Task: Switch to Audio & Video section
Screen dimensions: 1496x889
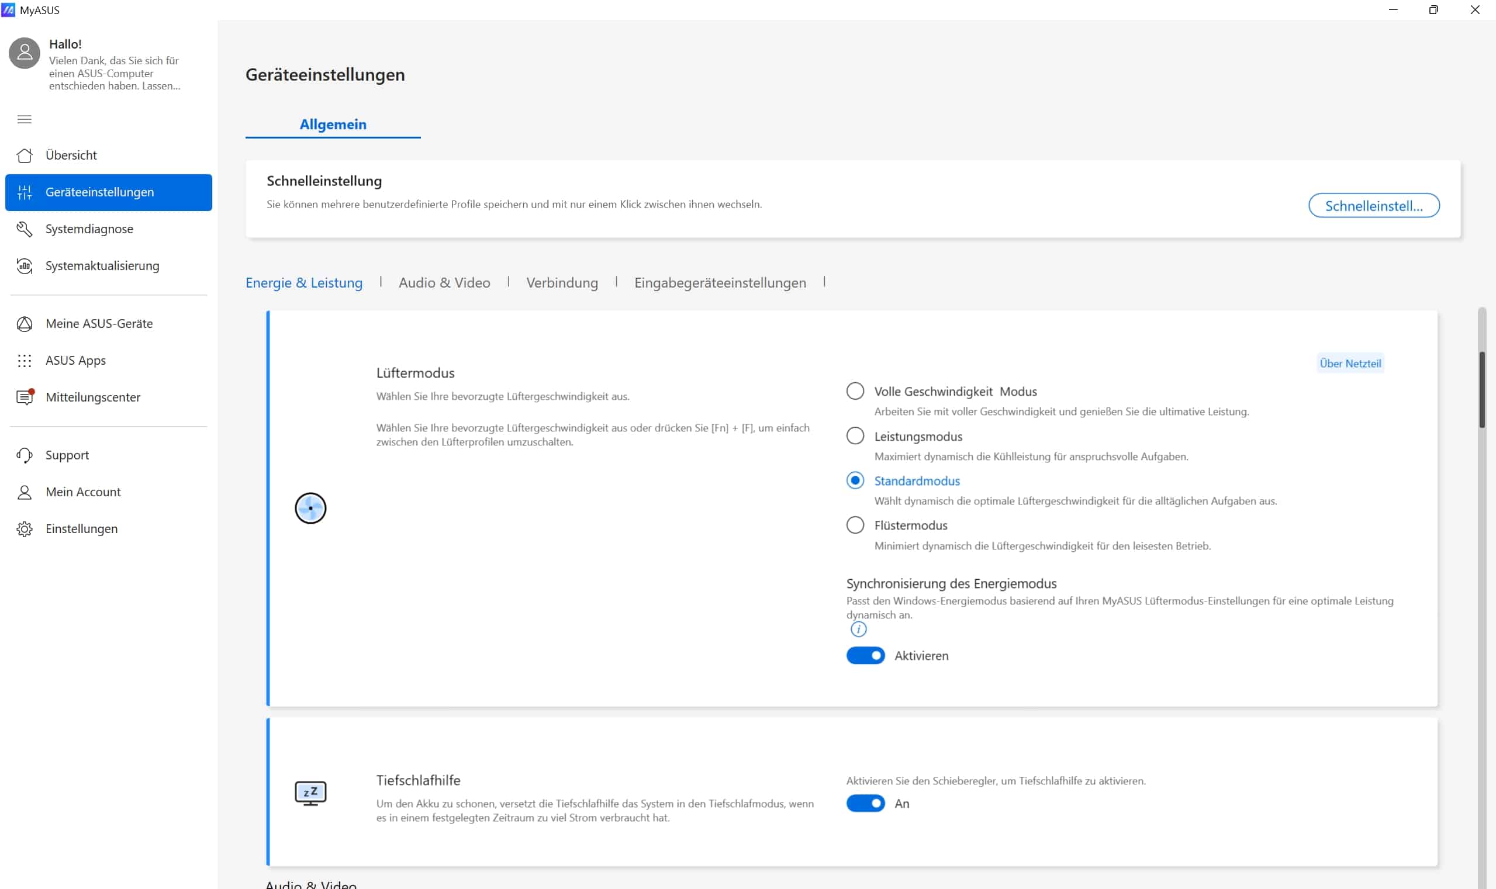Action: pos(444,283)
